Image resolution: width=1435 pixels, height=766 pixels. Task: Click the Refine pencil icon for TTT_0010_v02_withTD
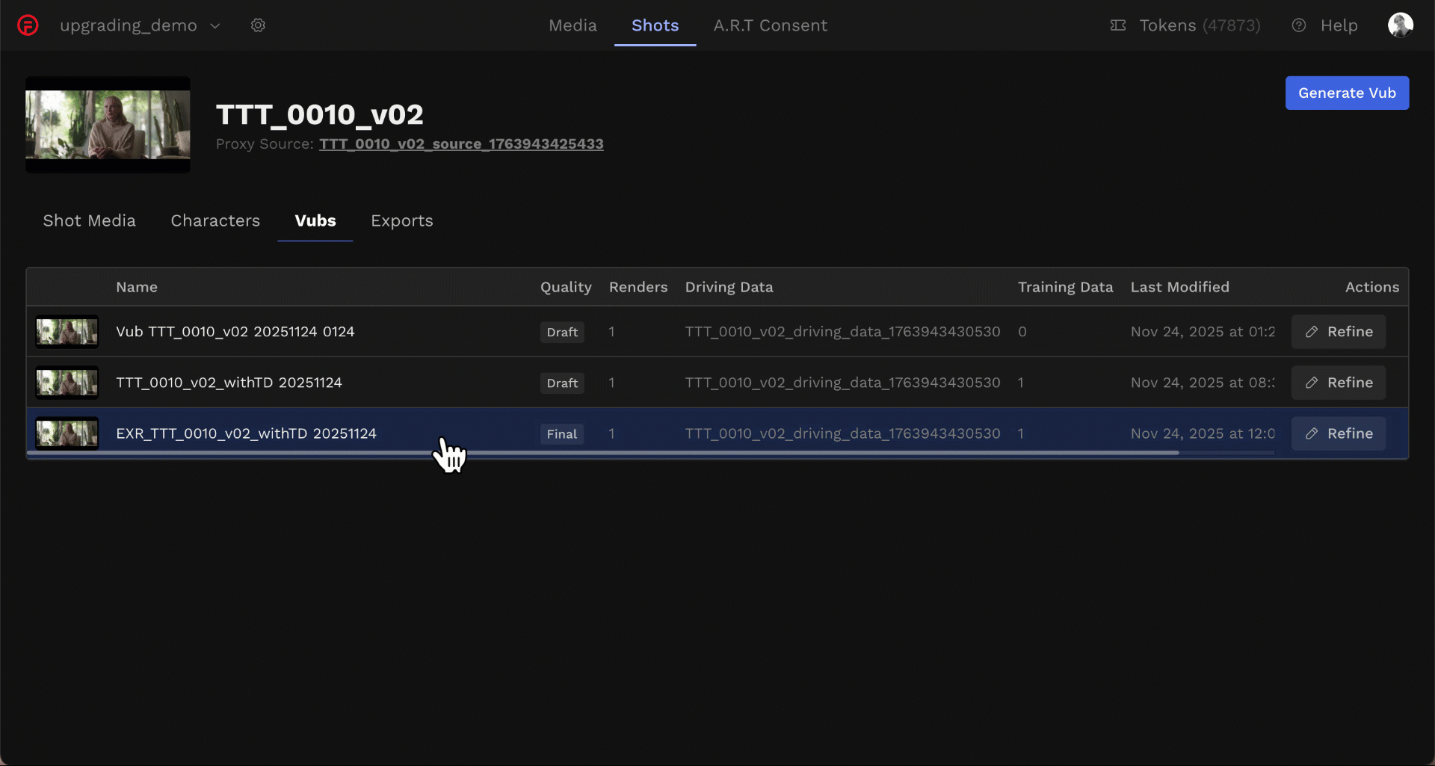point(1313,383)
